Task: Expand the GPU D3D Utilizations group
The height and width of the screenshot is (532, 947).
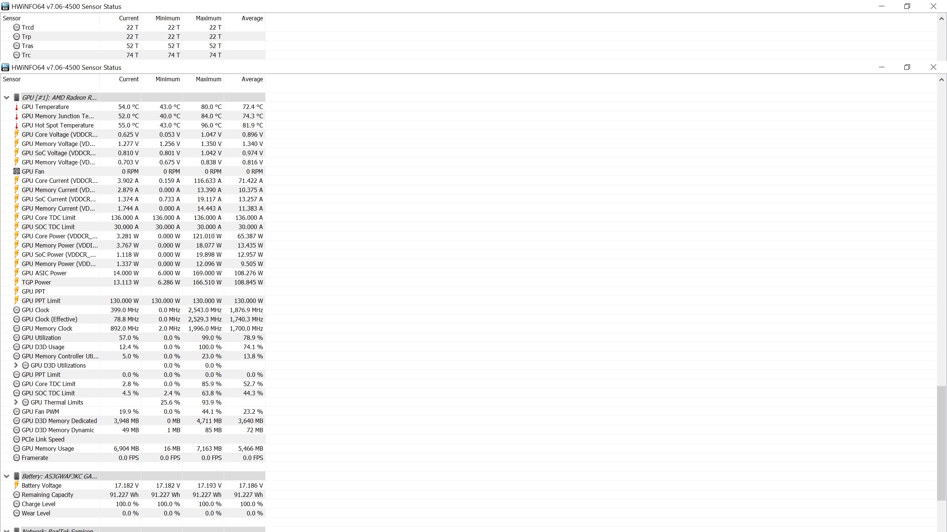Action: point(16,365)
